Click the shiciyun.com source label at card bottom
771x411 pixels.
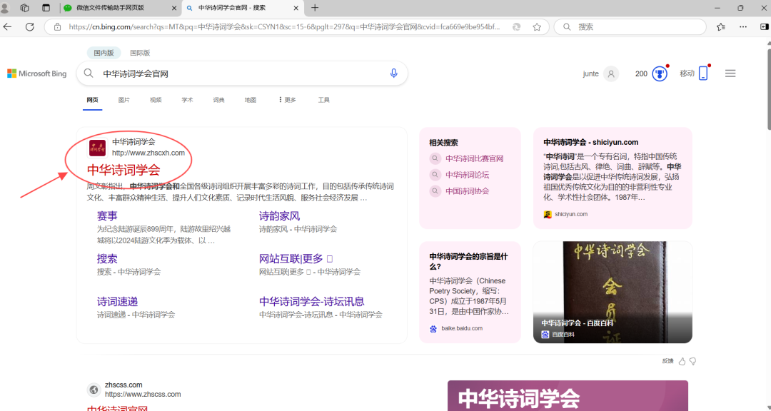571,214
